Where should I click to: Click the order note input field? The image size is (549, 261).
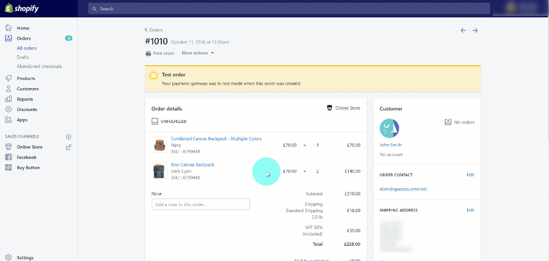tap(201, 204)
